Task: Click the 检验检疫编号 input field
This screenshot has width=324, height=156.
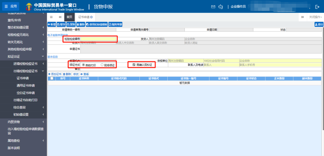Action: (98, 39)
